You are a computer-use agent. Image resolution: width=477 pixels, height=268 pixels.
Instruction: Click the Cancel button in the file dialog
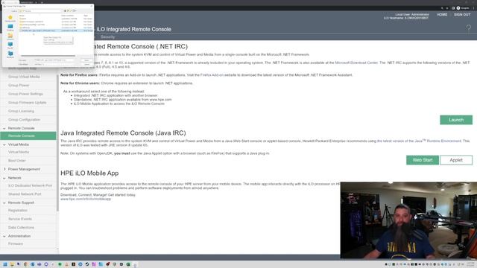[86, 64]
